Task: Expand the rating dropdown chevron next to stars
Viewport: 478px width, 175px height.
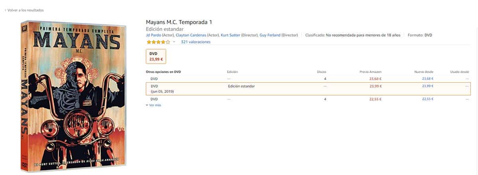Action: 174,42
